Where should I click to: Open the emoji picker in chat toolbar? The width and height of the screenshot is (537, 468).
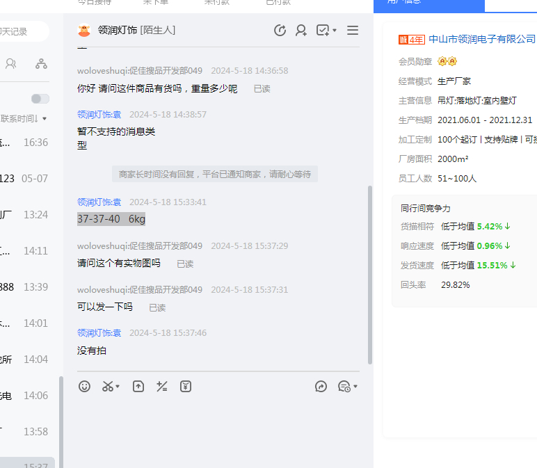84,386
